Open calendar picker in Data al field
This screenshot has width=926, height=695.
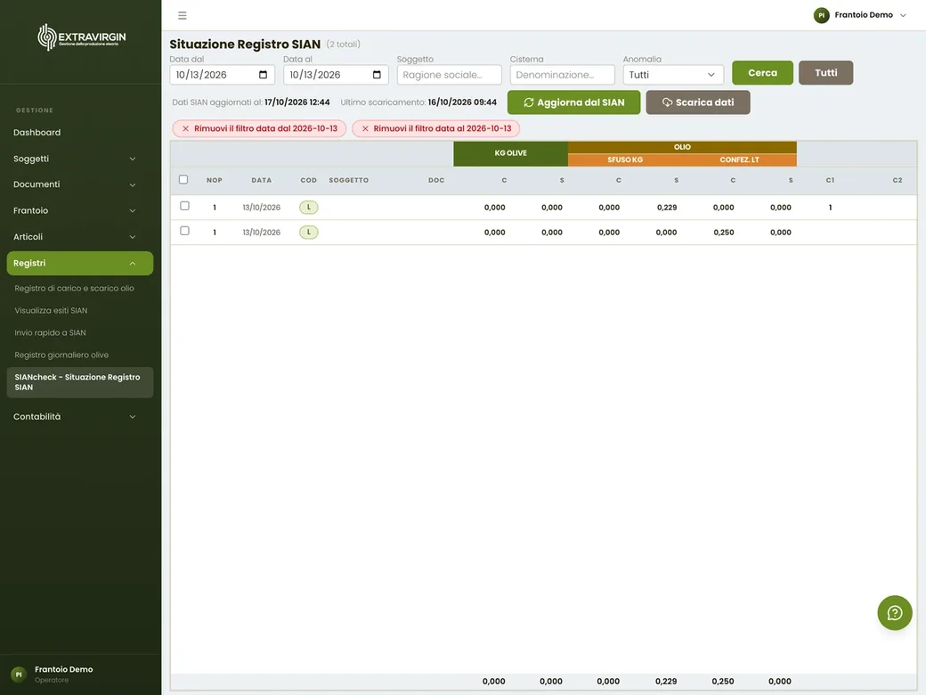coord(377,75)
